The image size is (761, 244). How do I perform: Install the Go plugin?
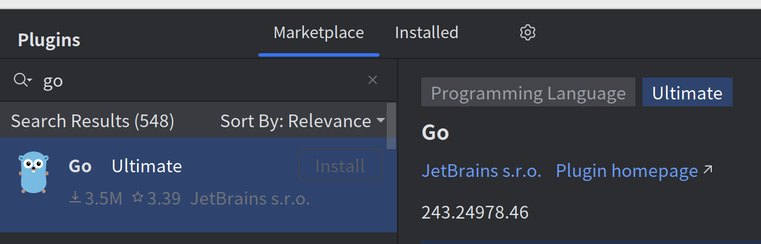pyautogui.click(x=340, y=166)
